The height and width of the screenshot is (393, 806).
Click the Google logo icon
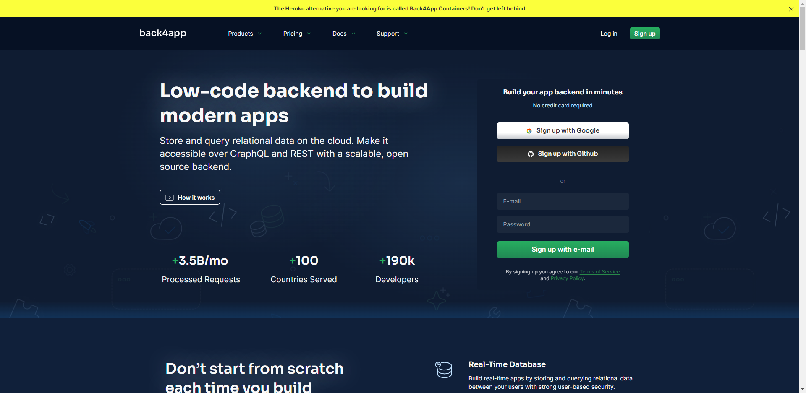coord(529,131)
